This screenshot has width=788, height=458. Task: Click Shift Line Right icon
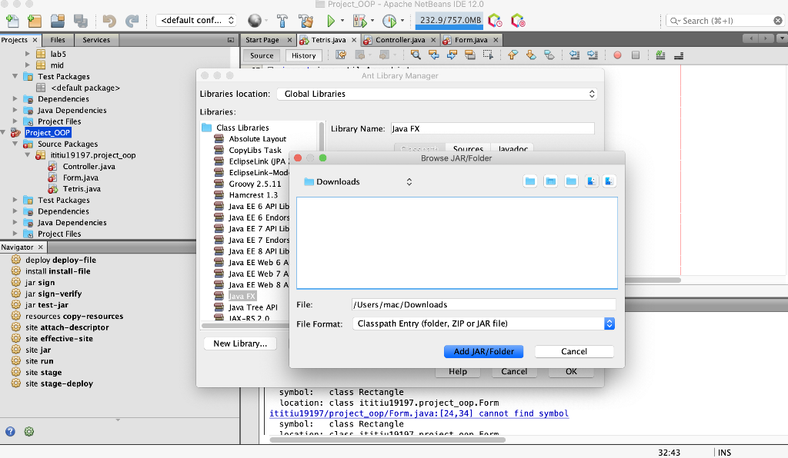click(x=593, y=55)
